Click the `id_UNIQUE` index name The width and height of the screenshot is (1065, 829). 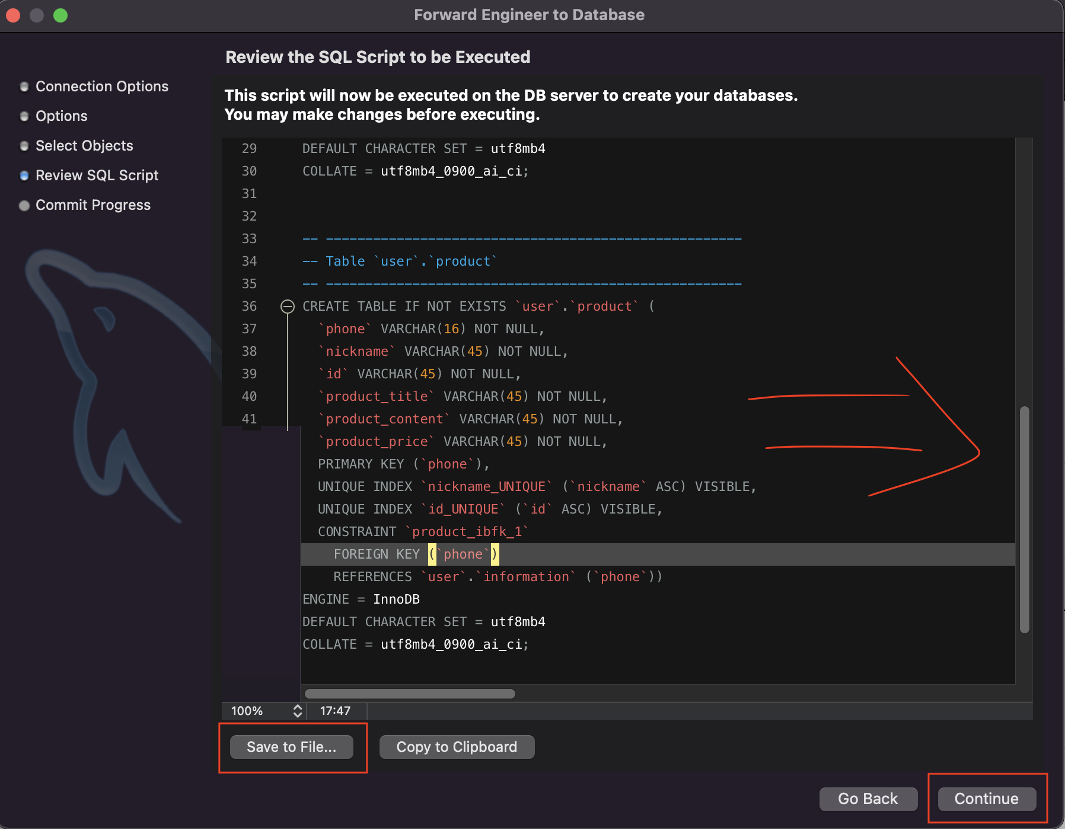[463, 509]
